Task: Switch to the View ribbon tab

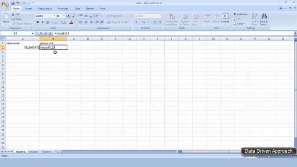Action: pos(103,8)
